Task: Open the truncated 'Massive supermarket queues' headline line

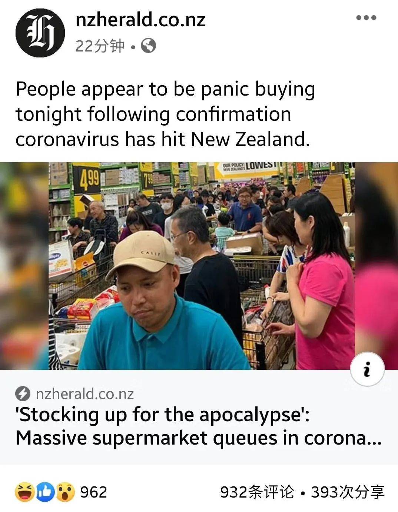Action: pos(198,438)
